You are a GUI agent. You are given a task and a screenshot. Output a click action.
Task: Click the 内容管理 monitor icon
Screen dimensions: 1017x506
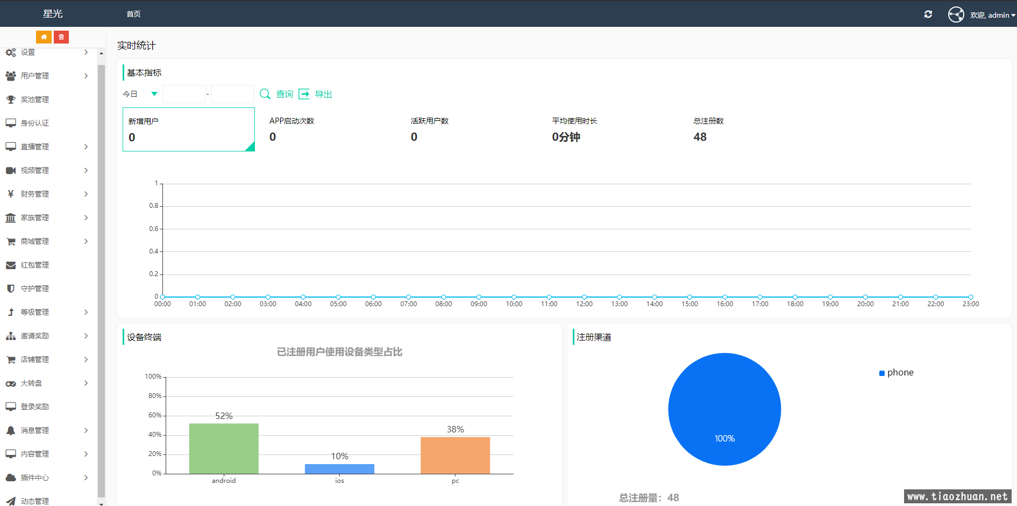[x=11, y=454]
